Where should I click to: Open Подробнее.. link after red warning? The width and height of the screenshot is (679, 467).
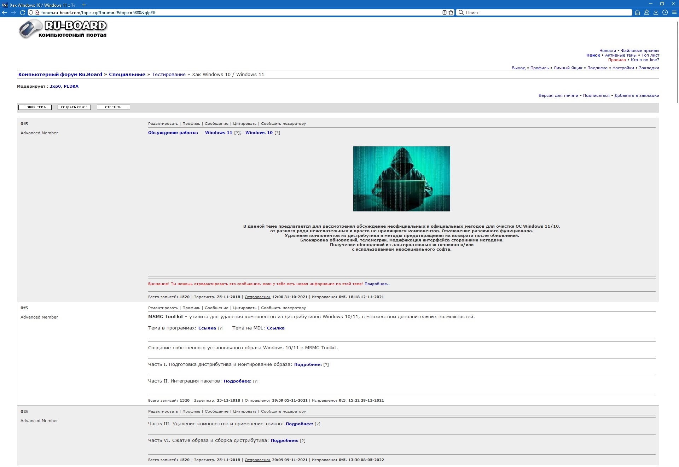point(377,284)
